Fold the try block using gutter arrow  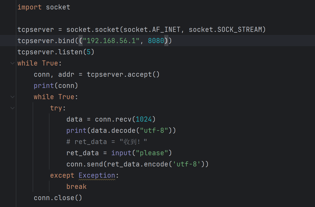[x=12, y=108]
